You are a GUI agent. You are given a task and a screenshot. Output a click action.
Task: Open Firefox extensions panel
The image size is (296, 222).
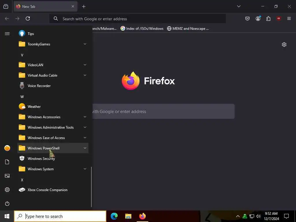[268, 18]
